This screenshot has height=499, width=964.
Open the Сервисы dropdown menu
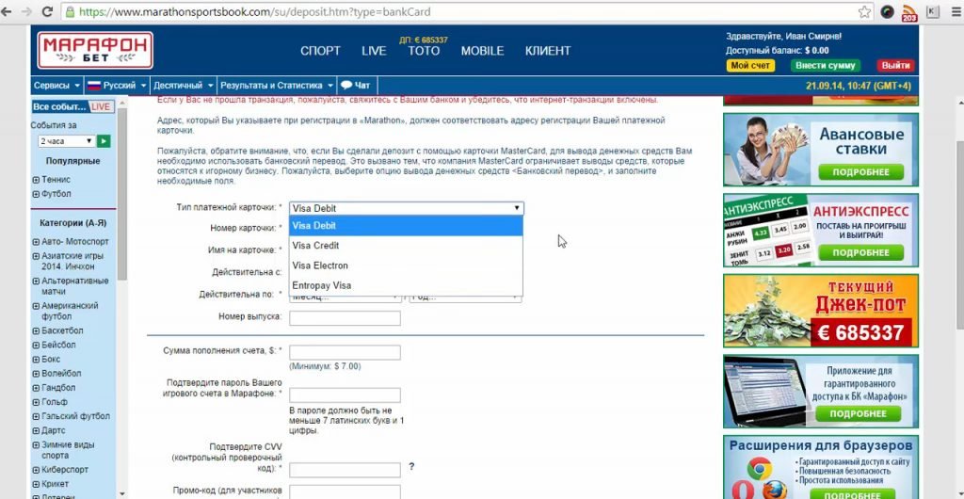click(56, 86)
